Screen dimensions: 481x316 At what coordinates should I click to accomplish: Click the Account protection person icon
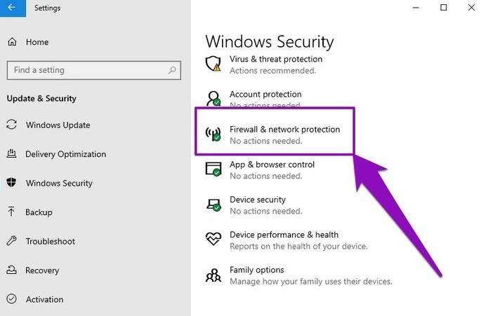pos(213,99)
